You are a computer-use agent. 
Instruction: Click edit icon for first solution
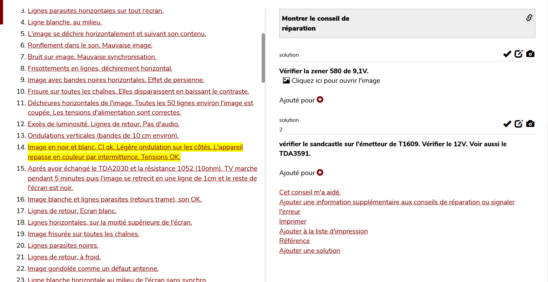point(518,54)
